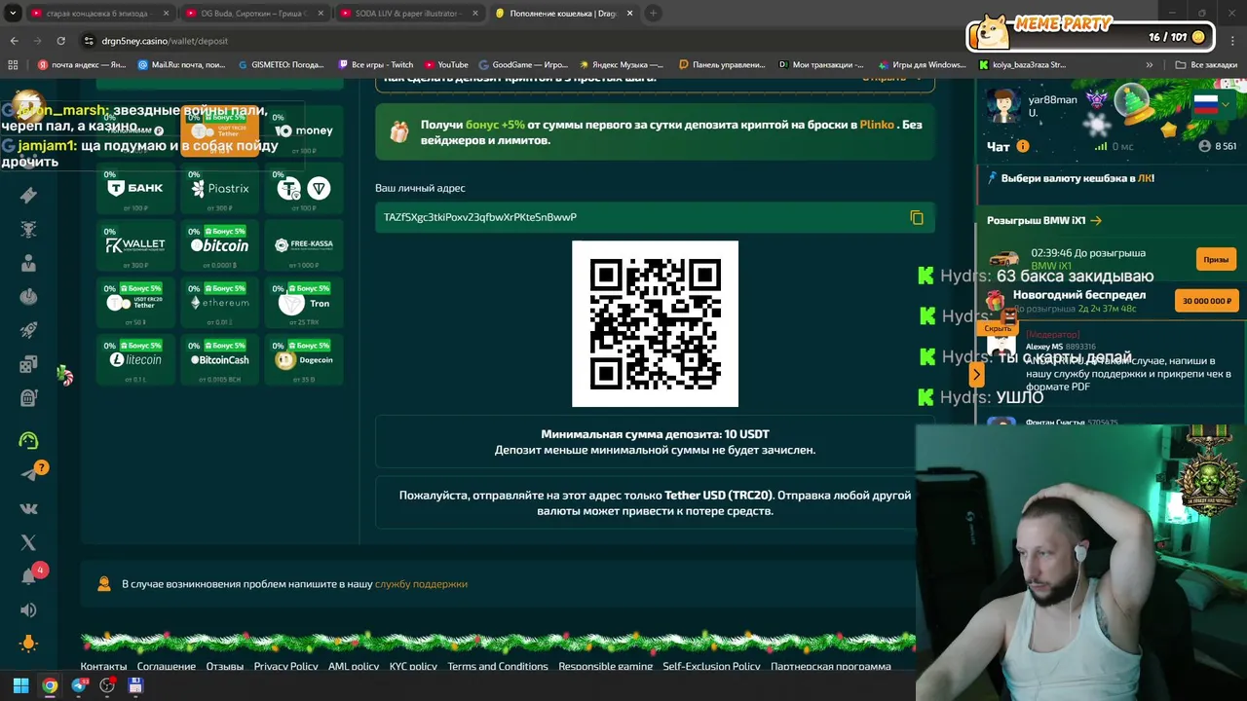Image resolution: width=1247 pixels, height=701 pixels.
Task: Select Bitcoin deposit option
Action: pos(220,246)
